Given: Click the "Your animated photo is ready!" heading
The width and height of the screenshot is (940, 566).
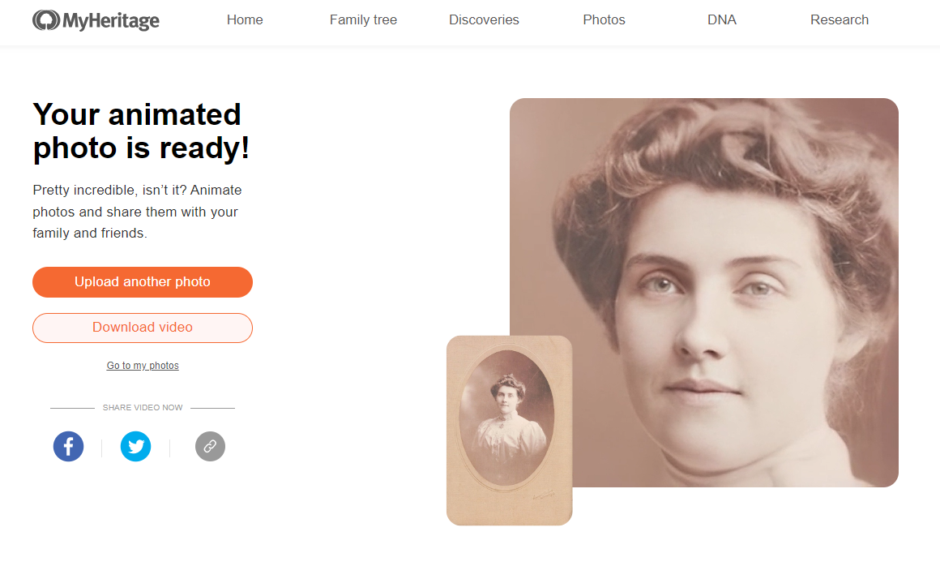Looking at the screenshot, I should [141, 131].
